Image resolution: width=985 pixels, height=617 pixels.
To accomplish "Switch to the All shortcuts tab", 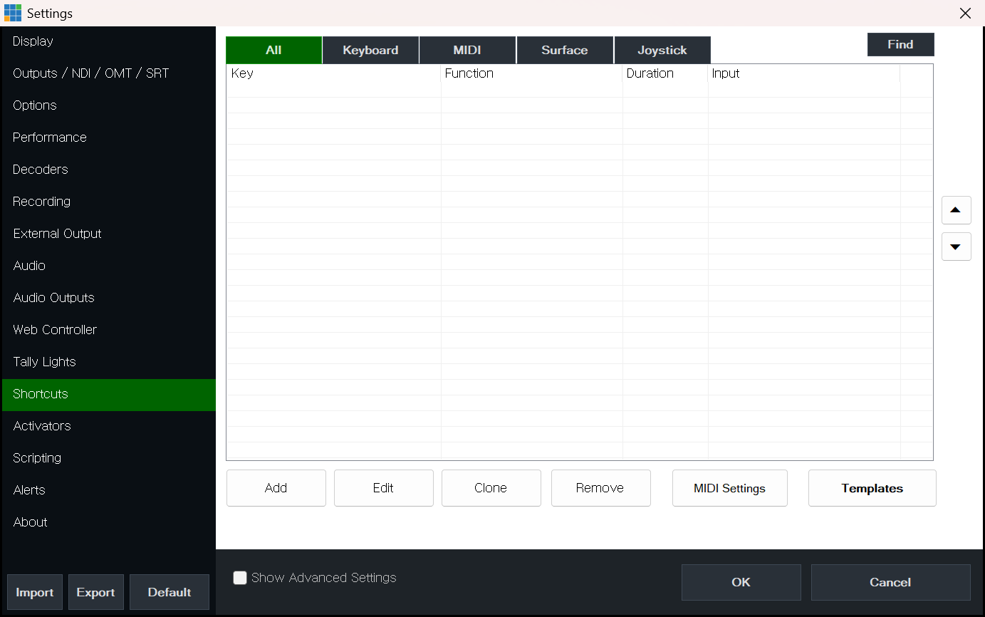I will tap(273, 50).
